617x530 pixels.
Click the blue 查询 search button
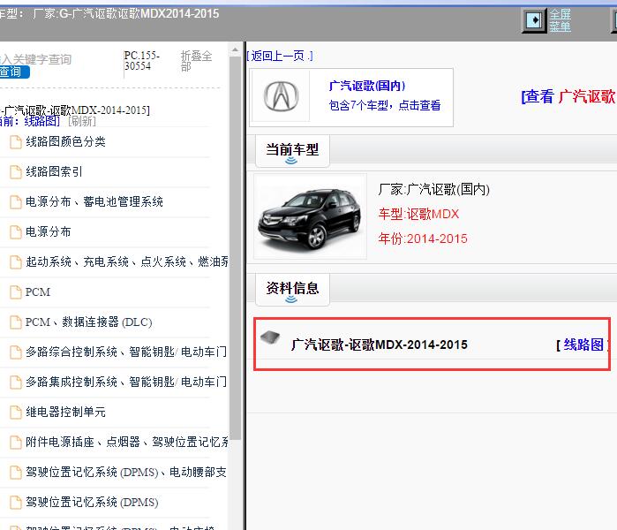tap(14, 72)
